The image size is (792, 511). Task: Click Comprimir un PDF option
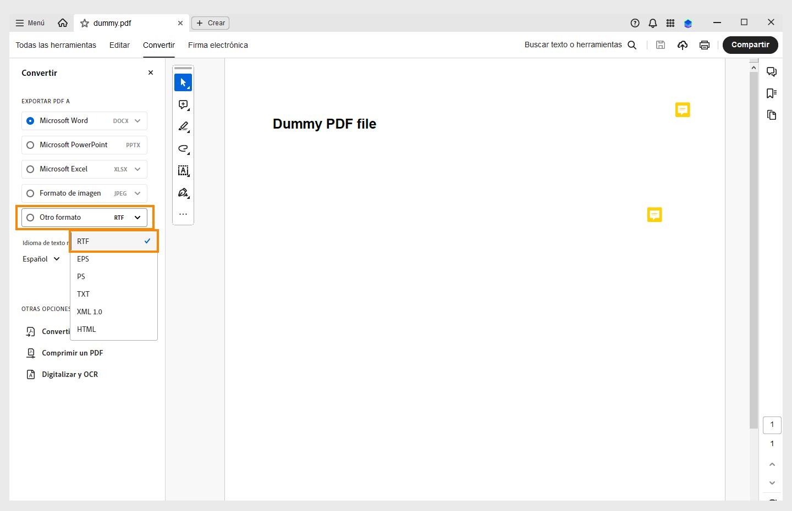72,353
